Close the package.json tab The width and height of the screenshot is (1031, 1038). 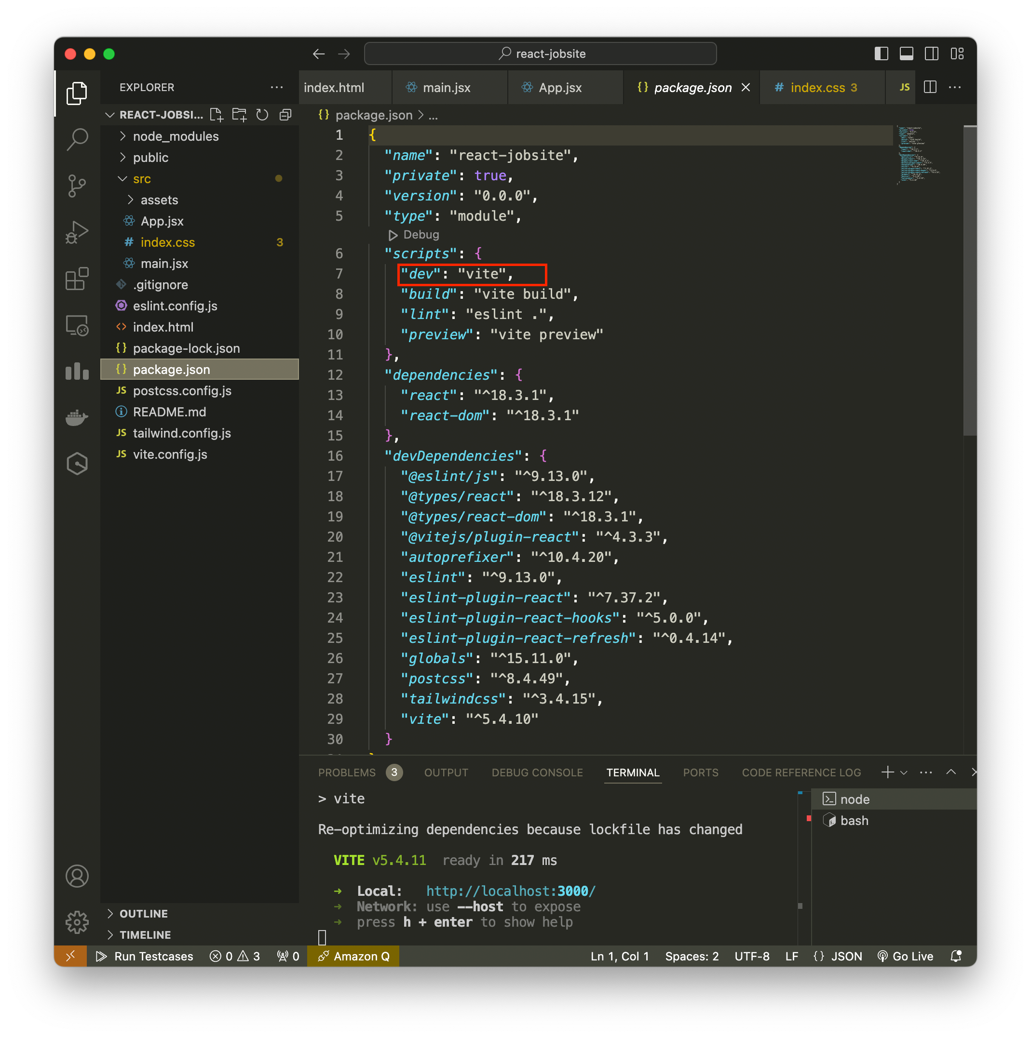point(746,88)
